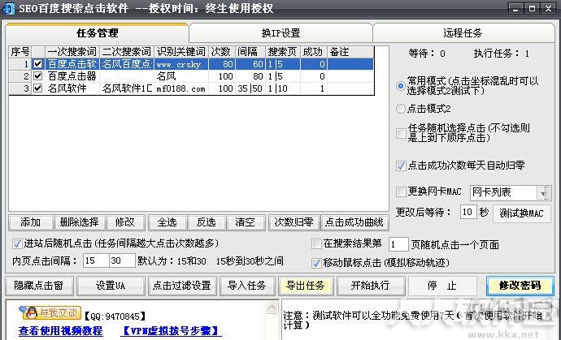Screen dimensions: 561x340
Task: Click 删除选择 button
Action: point(80,222)
